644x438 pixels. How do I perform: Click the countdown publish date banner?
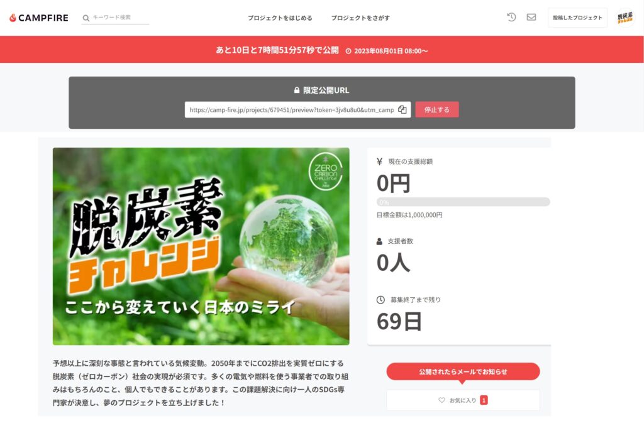point(321,50)
